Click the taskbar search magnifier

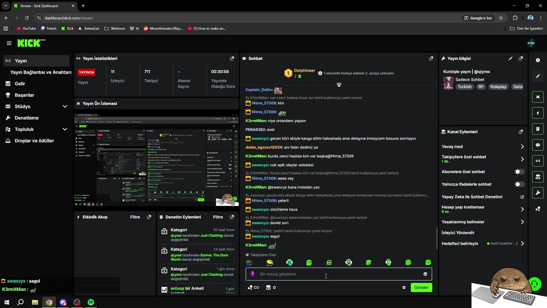click(x=21, y=302)
